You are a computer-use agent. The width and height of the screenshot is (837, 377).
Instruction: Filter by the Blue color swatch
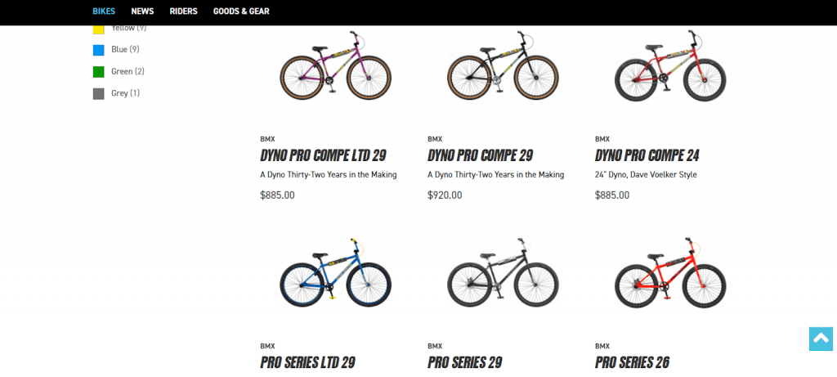coord(98,50)
